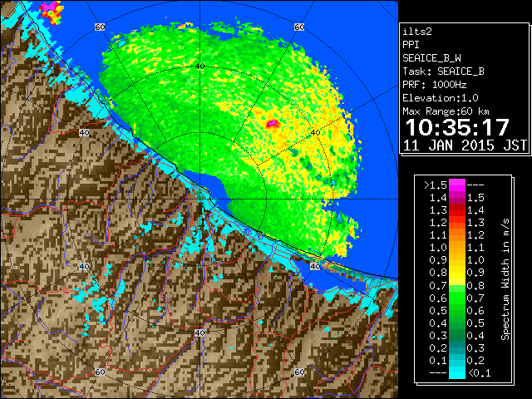Click the 'PRF: 1000Hz' line
This screenshot has height=399, width=532.
tap(434, 85)
